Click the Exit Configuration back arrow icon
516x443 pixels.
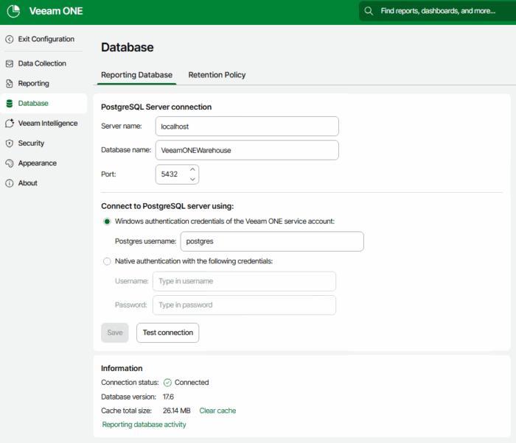[10, 39]
